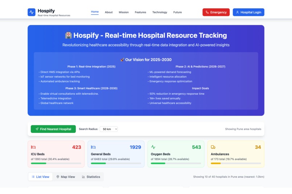Click the red Emergency button
Image resolution: width=292 pixels, height=194 pixels.
(x=216, y=12)
